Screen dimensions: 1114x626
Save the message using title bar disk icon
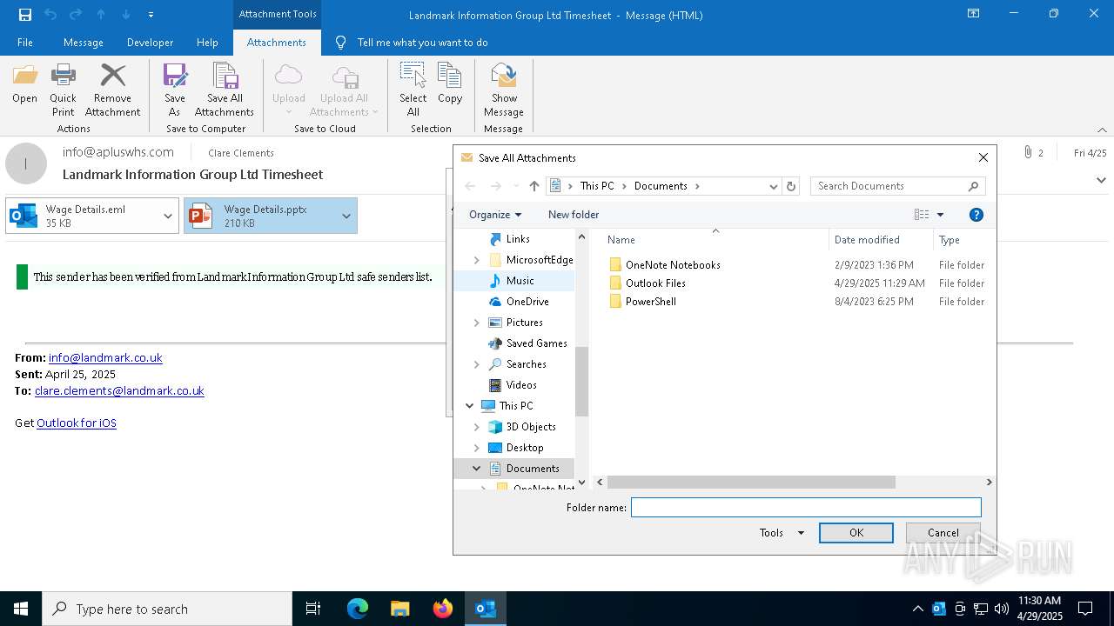click(25, 15)
